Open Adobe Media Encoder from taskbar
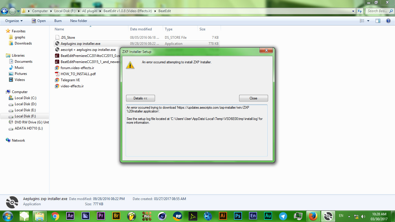Viewport: 395px width, 222px height. 86,216
